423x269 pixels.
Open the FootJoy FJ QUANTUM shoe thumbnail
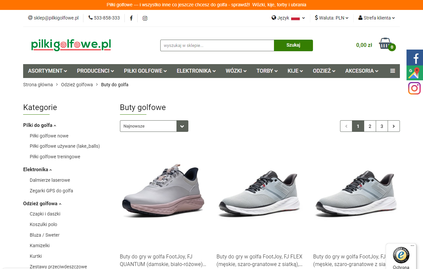pyautogui.click(x=163, y=192)
